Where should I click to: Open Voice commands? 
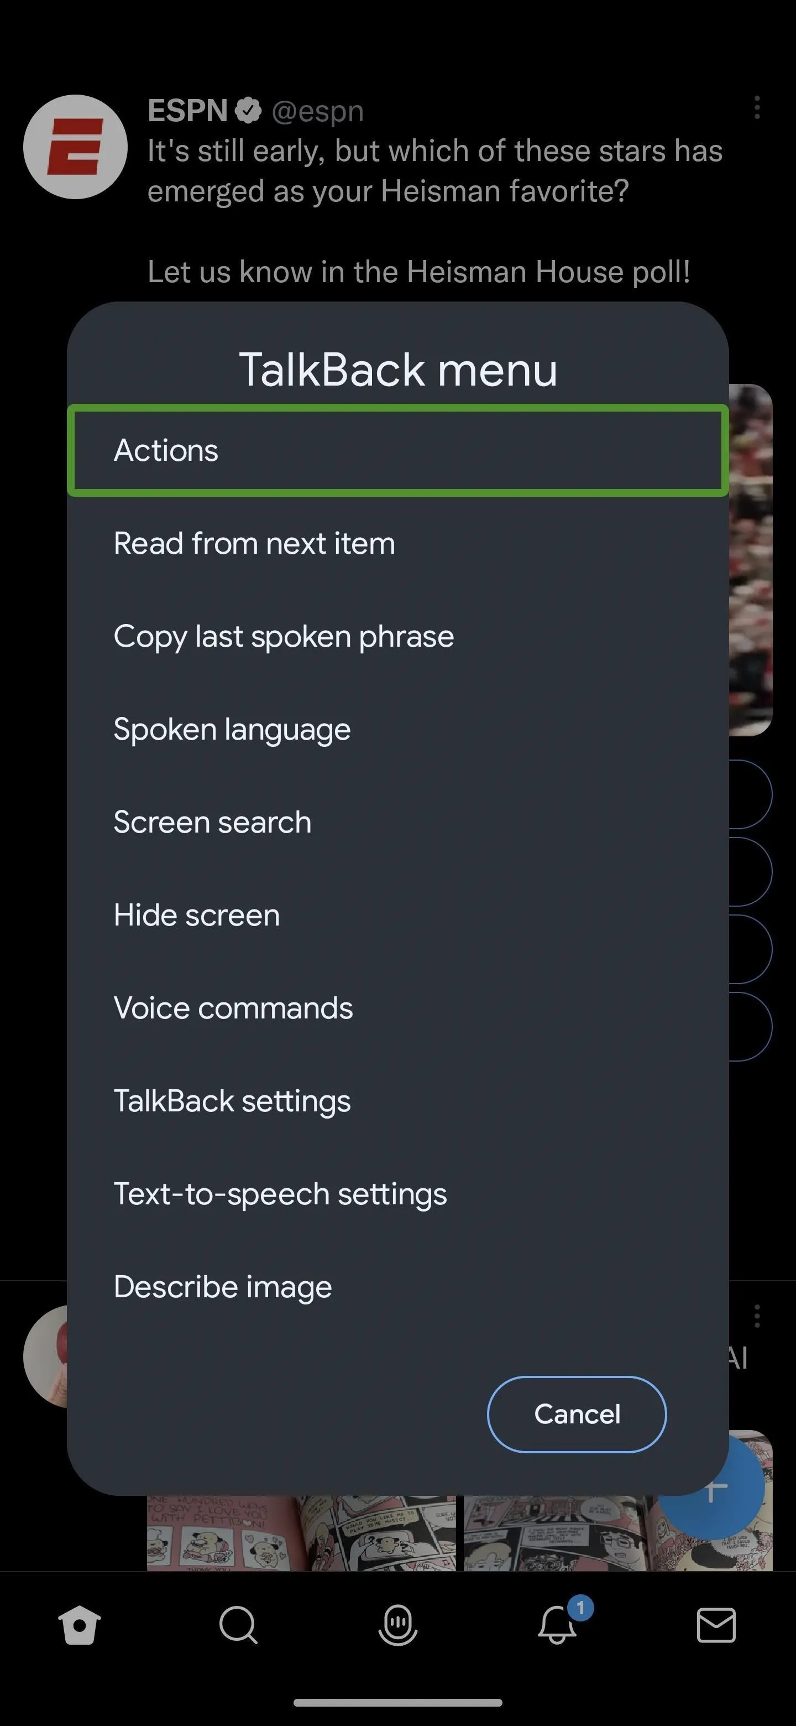pyautogui.click(x=397, y=1008)
